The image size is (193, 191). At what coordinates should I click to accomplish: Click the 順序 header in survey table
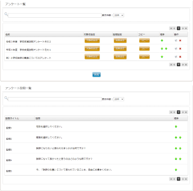point(166,34)
